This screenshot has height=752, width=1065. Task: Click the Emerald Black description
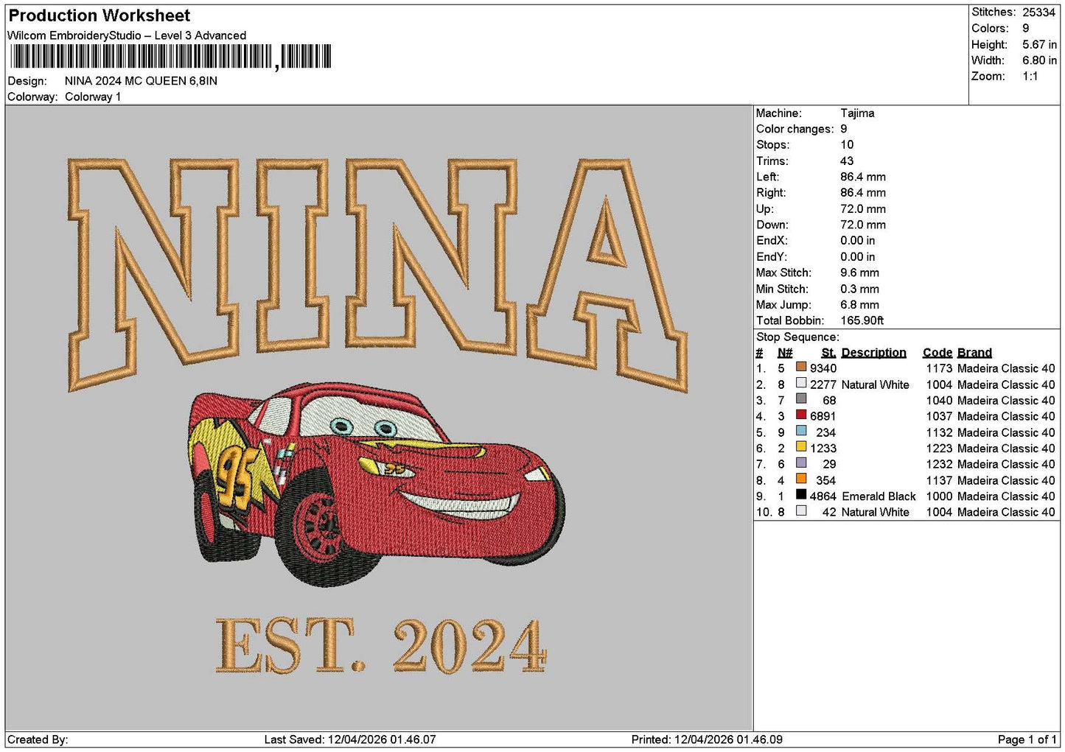pos(879,496)
